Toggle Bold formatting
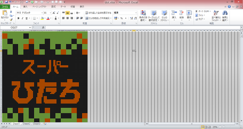 [19, 18]
